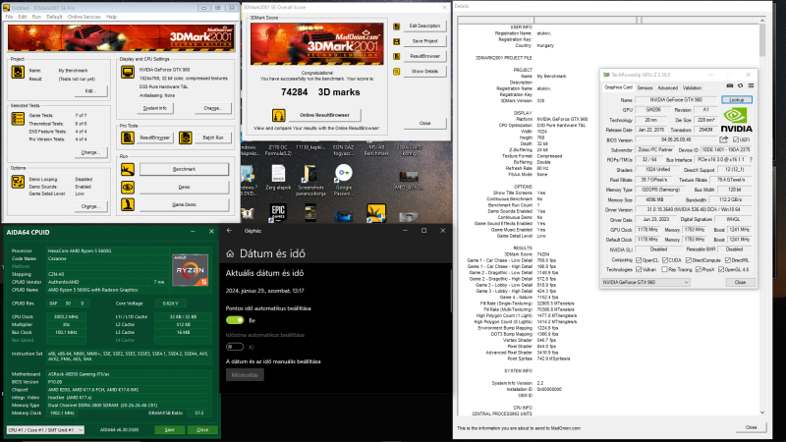
Task: Click the Save button in AIDA64 CPUID
Action: point(169,430)
